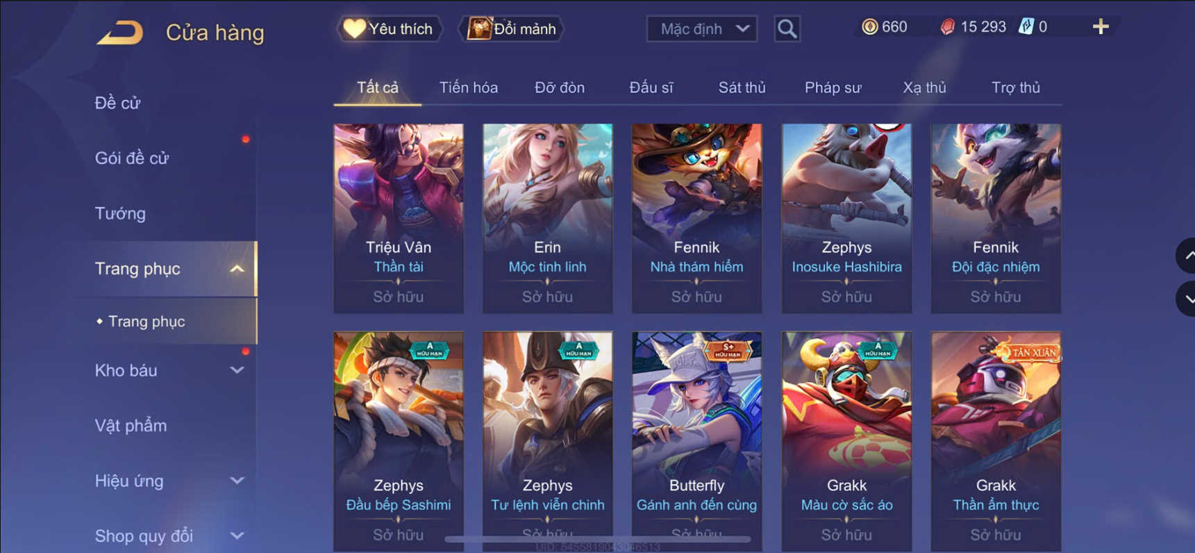Tap the red gem currency icon
The height and width of the screenshot is (553, 1195).
(x=947, y=27)
